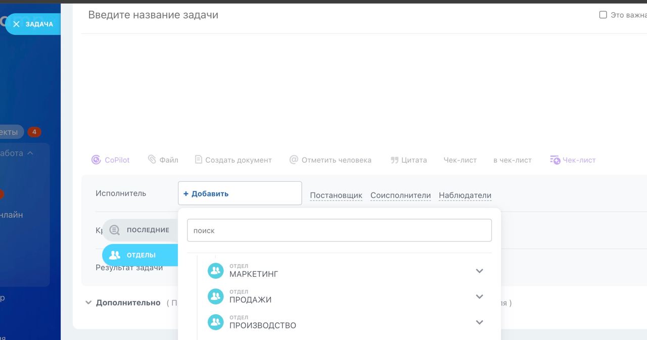Click 'в чек-лист' toolbar button

513,160
